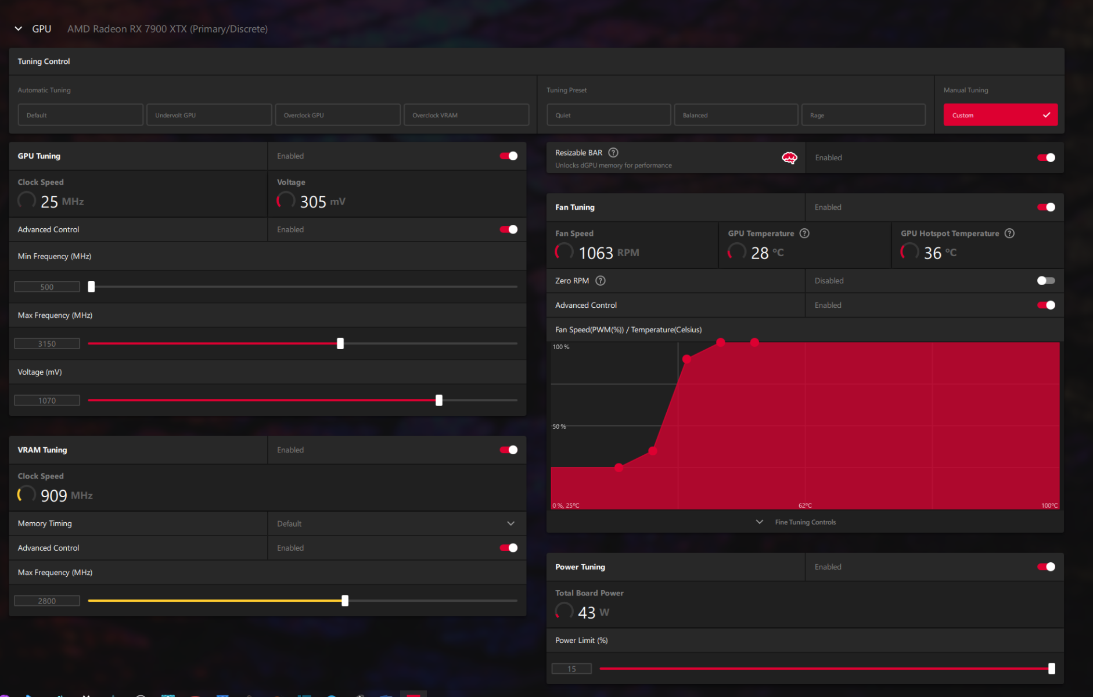1093x697 pixels.
Task: Click the Total Board Power gauge dial
Action: coord(564,611)
